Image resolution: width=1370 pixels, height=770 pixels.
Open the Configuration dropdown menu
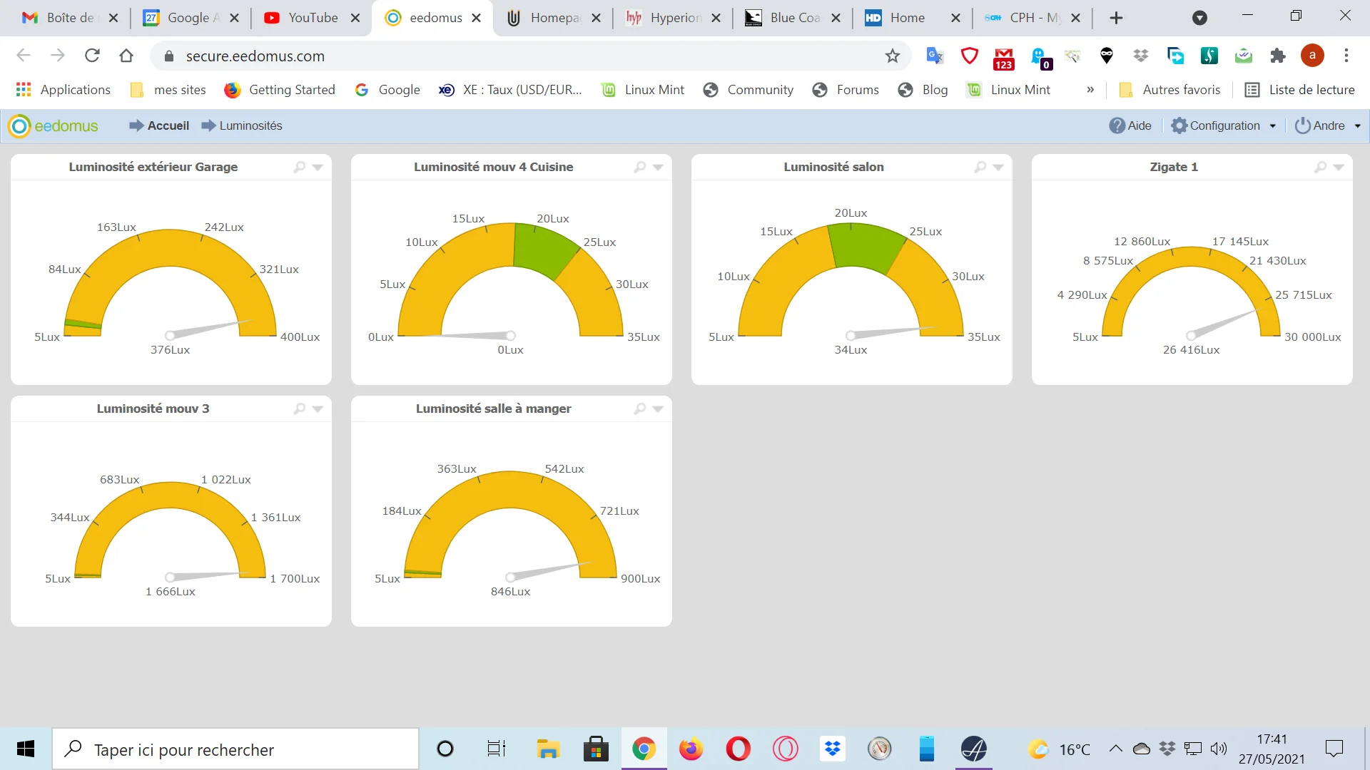click(1224, 126)
